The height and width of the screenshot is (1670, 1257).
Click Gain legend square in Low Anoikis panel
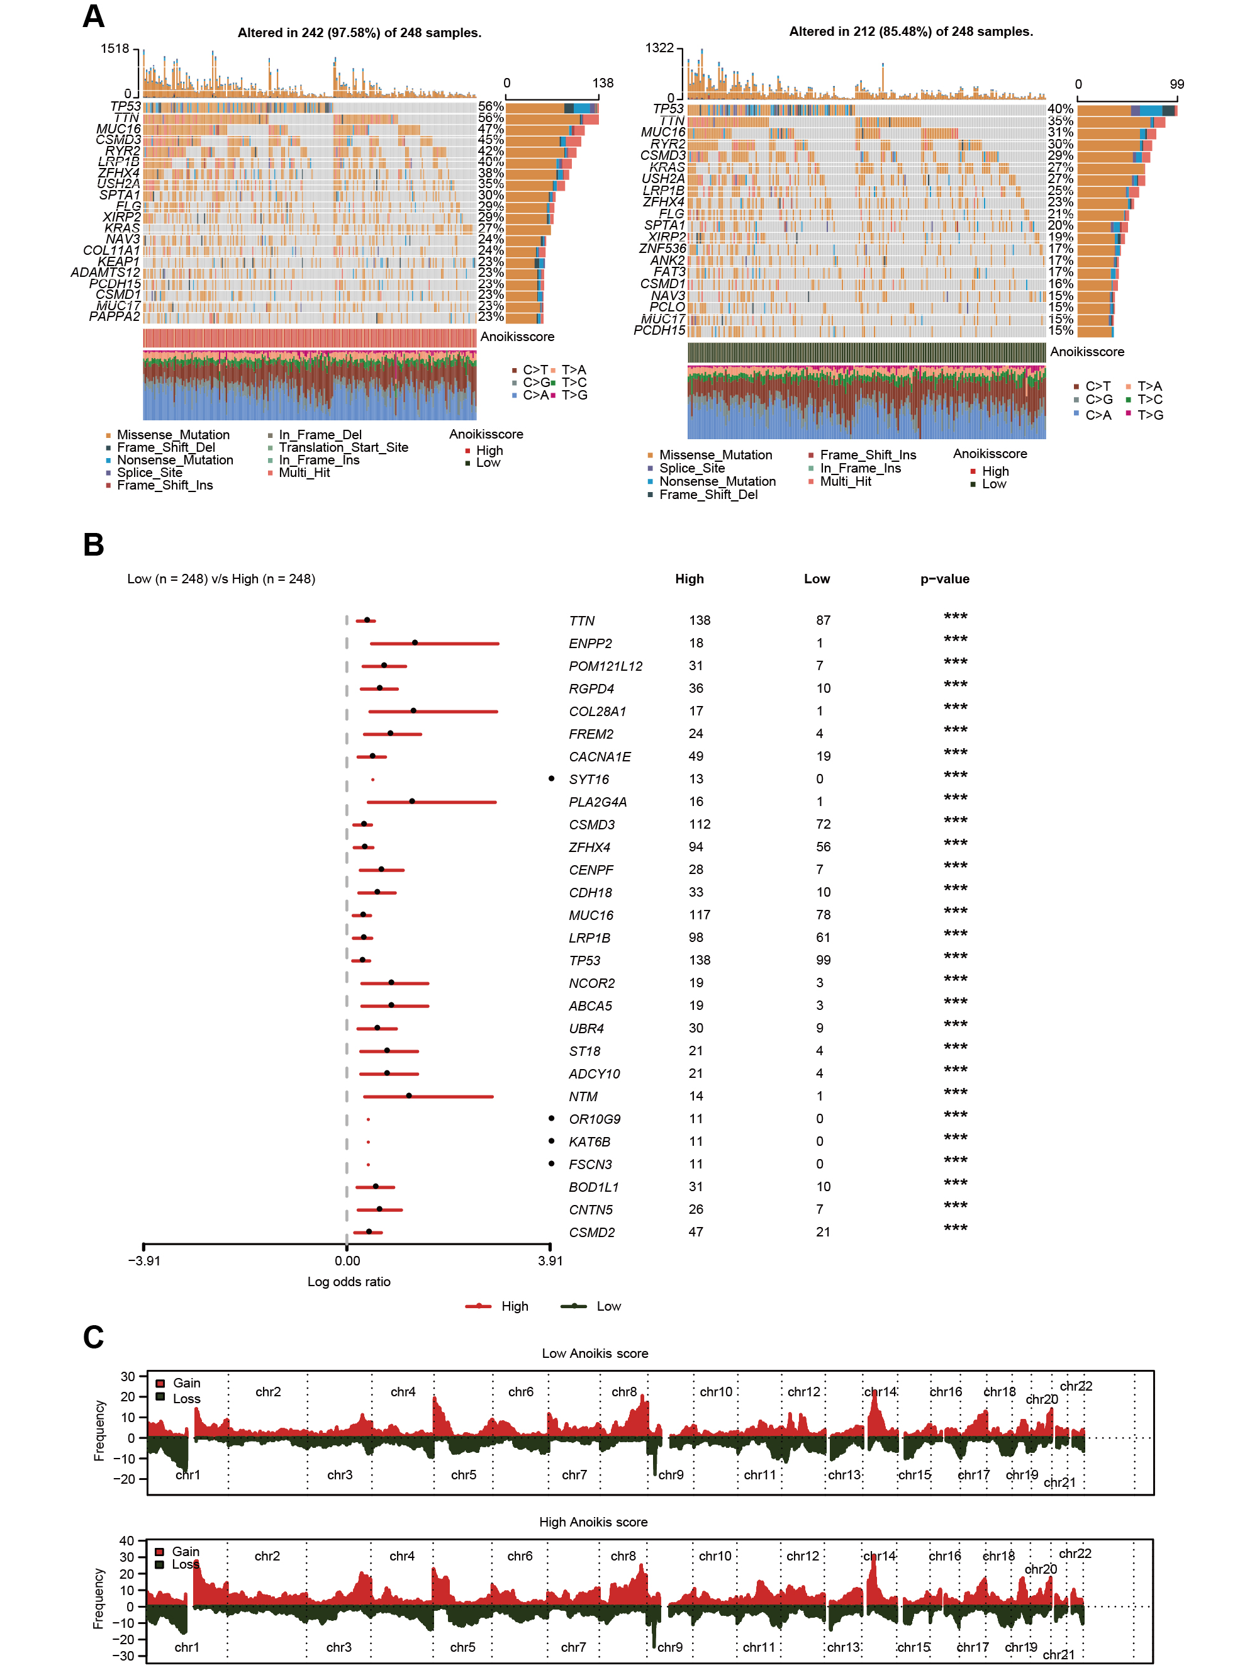coord(160,1383)
